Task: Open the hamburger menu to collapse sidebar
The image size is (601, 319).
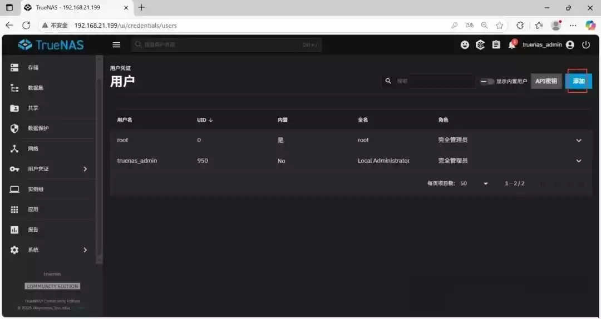Action: tap(116, 45)
